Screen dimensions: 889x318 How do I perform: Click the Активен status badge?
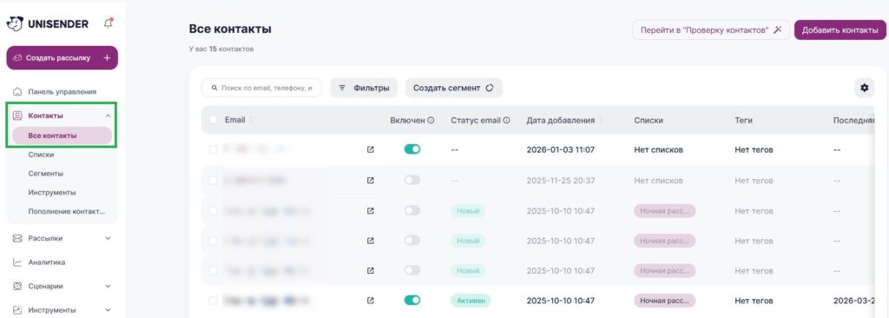(471, 301)
